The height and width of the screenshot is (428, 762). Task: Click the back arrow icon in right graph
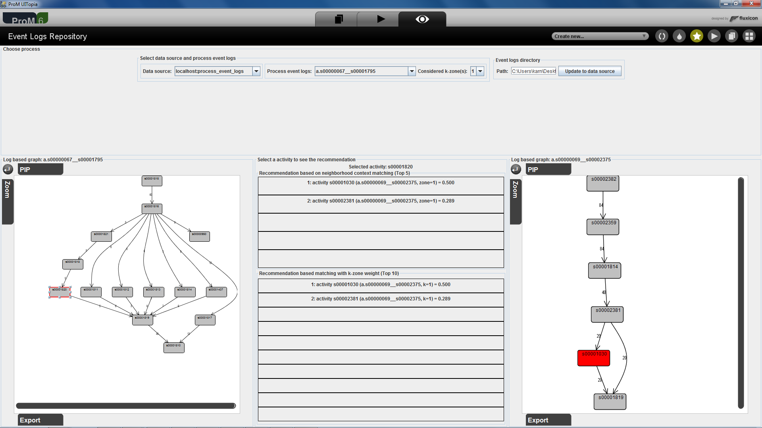point(516,170)
